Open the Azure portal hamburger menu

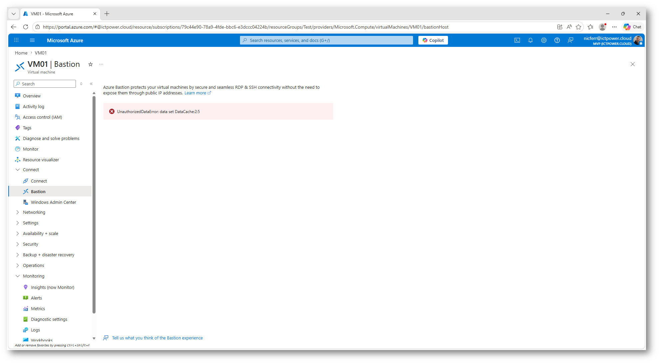pos(32,40)
